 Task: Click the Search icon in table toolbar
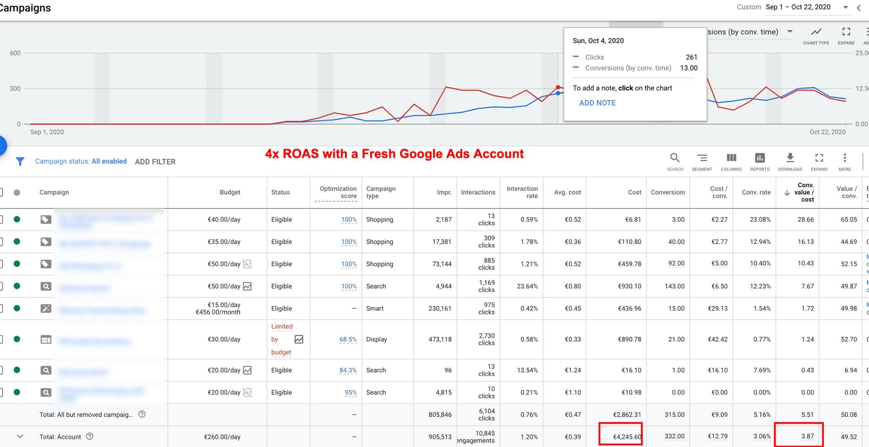pos(675,161)
